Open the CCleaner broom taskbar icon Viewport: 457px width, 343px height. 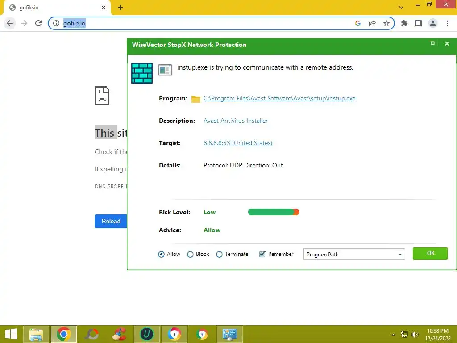click(119, 334)
